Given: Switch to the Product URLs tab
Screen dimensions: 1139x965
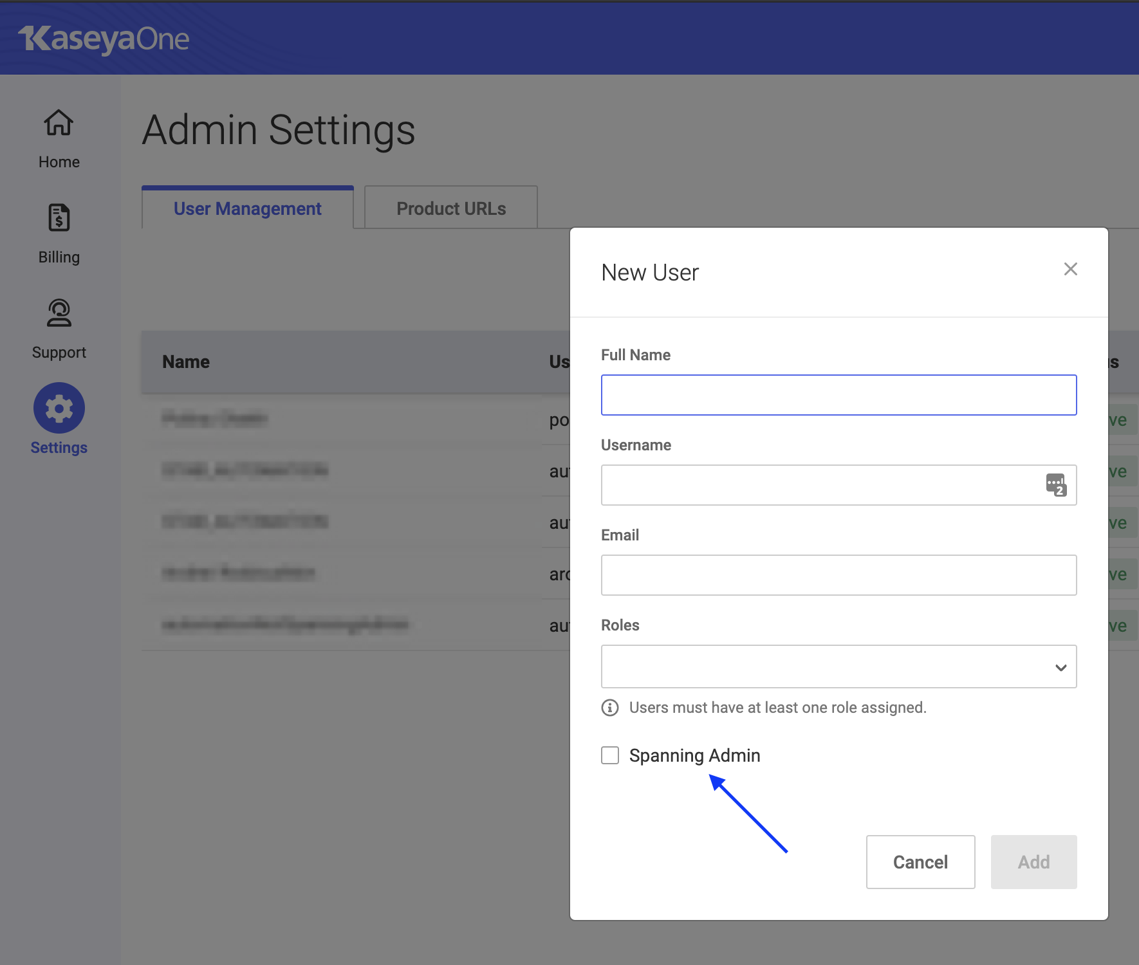Looking at the screenshot, I should tap(450, 207).
